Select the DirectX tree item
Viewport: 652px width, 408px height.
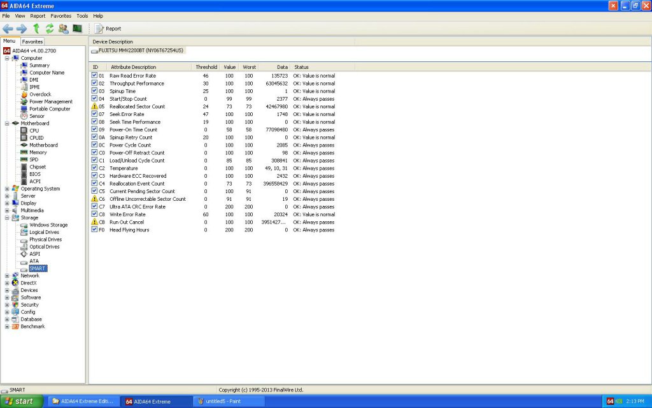[28, 283]
